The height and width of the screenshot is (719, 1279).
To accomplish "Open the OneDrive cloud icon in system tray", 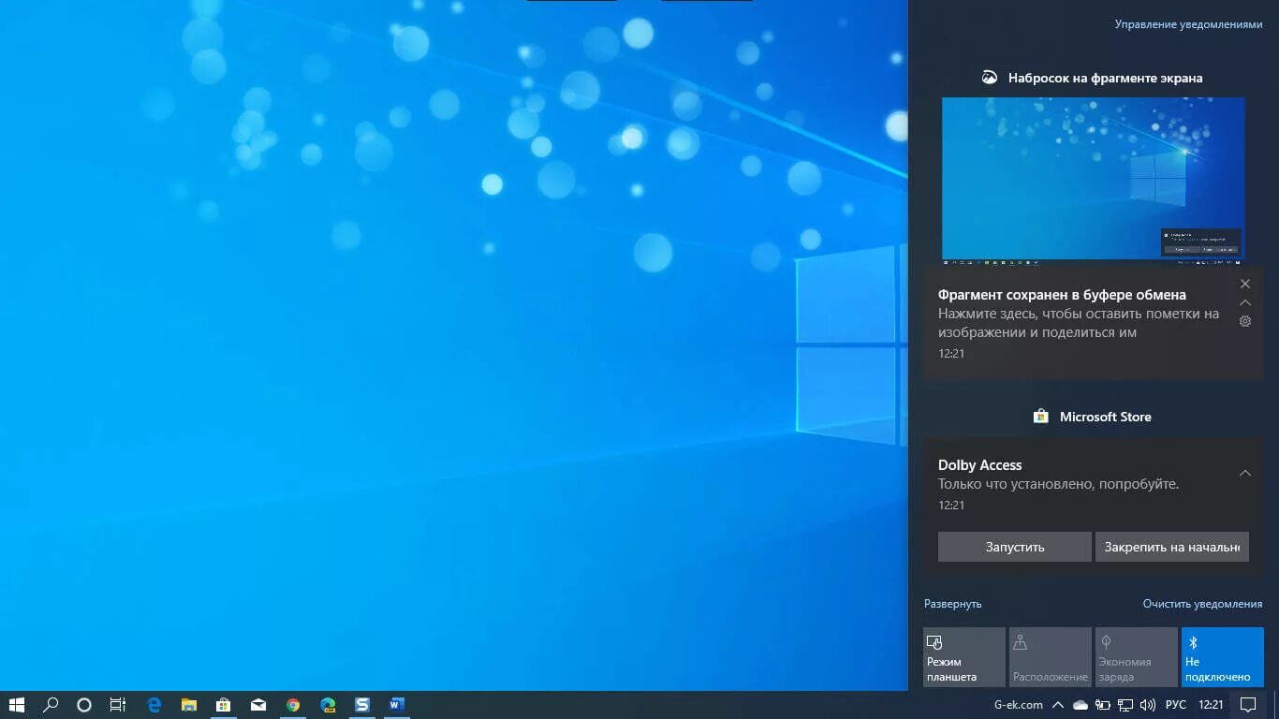I will 1081,704.
